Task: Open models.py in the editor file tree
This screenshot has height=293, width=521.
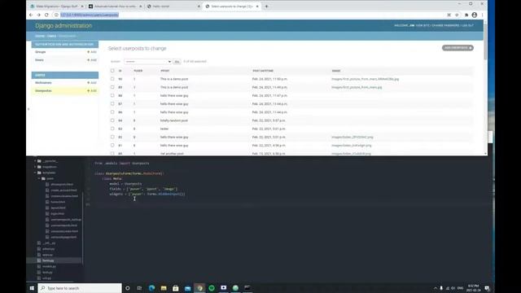Action: (49, 266)
